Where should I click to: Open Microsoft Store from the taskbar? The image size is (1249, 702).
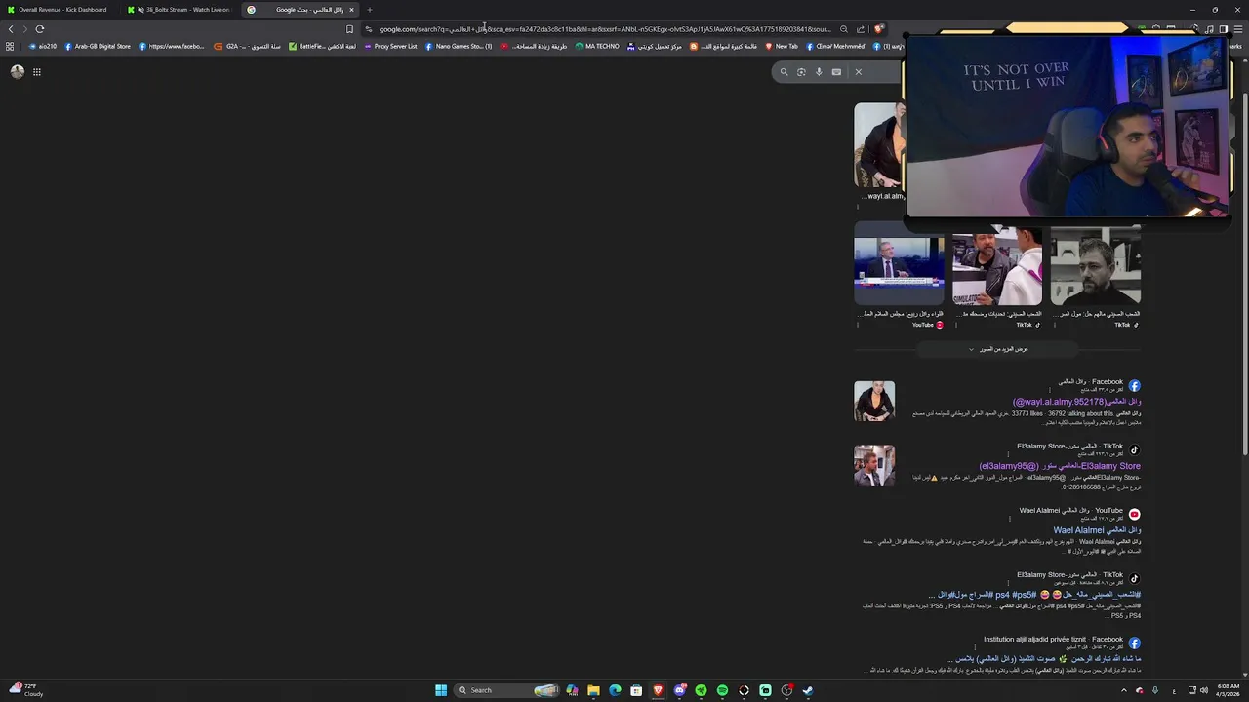click(636, 690)
